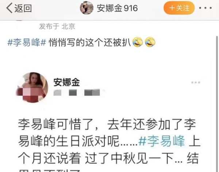Screen dimensions: 219x172
Task: Click the 安娜金916 header username
Action: (117, 8)
